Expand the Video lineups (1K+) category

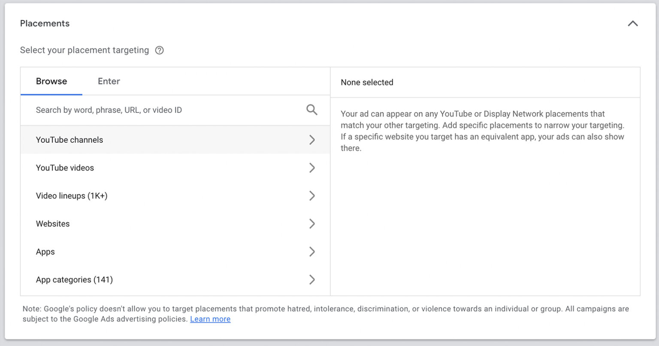[312, 196]
